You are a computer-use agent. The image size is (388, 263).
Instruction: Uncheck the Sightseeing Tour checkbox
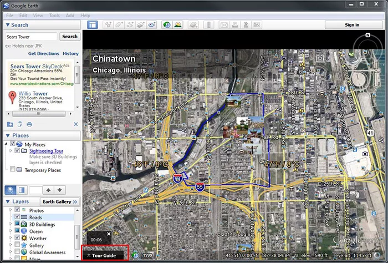pyautogui.click(x=17, y=150)
